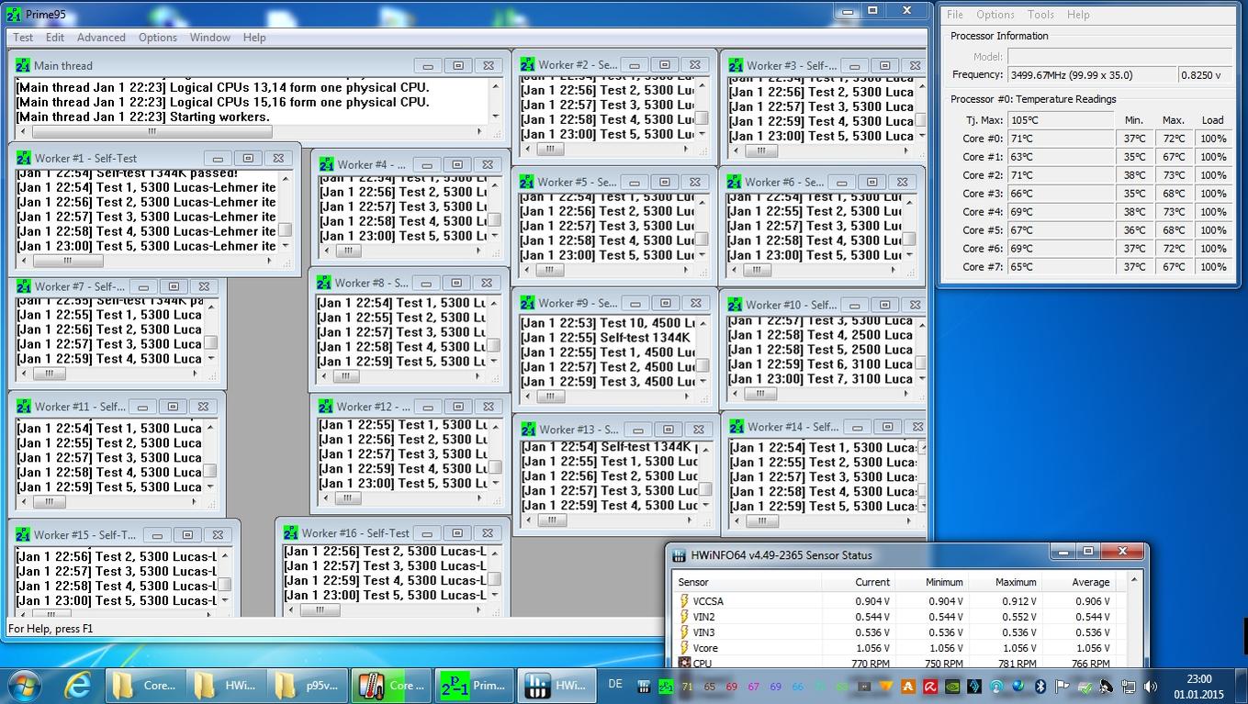The width and height of the screenshot is (1248, 704).
Task: Click the Frequency value field in Core Temp
Action: tap(1092, 75)
